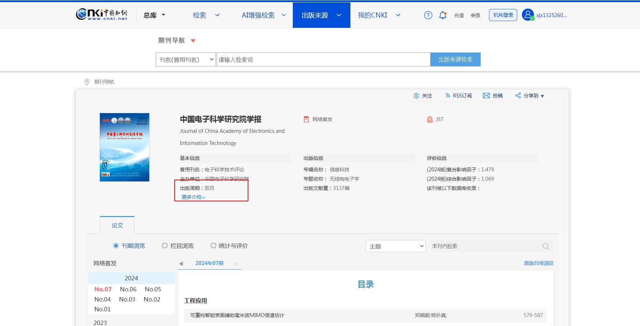Click the magnifier icon in 本刊内检索
This screenshot has width=640, height=326.
[x=546, y=246]
